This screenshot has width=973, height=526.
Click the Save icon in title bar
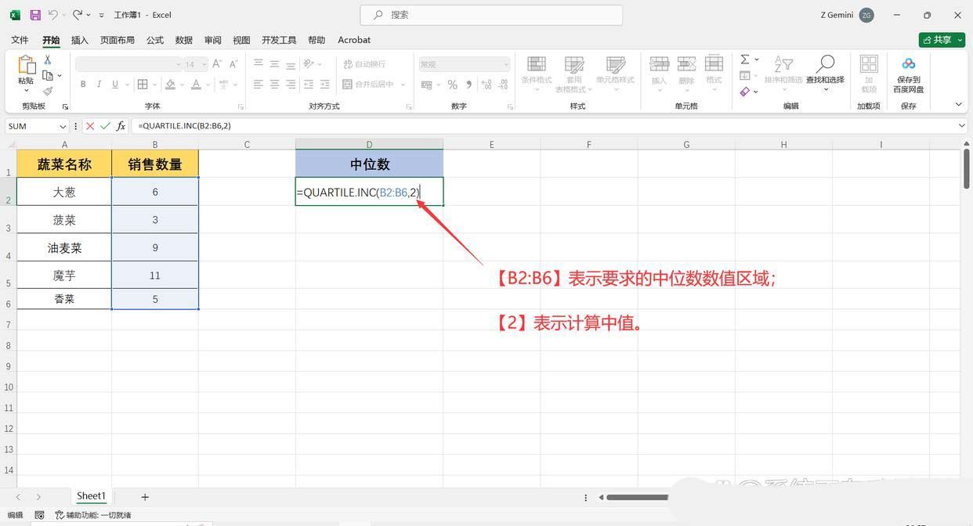34,15
